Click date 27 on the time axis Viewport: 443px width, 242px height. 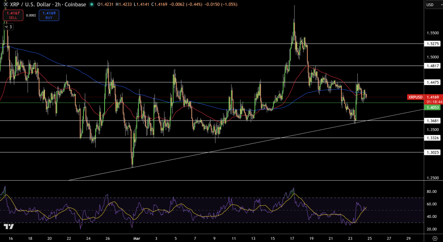point(389,238)
